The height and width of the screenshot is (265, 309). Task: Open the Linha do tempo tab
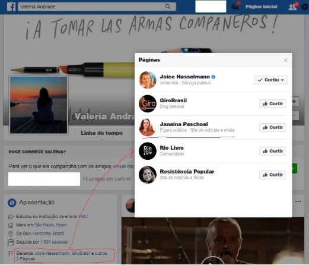tap(101, 133)
